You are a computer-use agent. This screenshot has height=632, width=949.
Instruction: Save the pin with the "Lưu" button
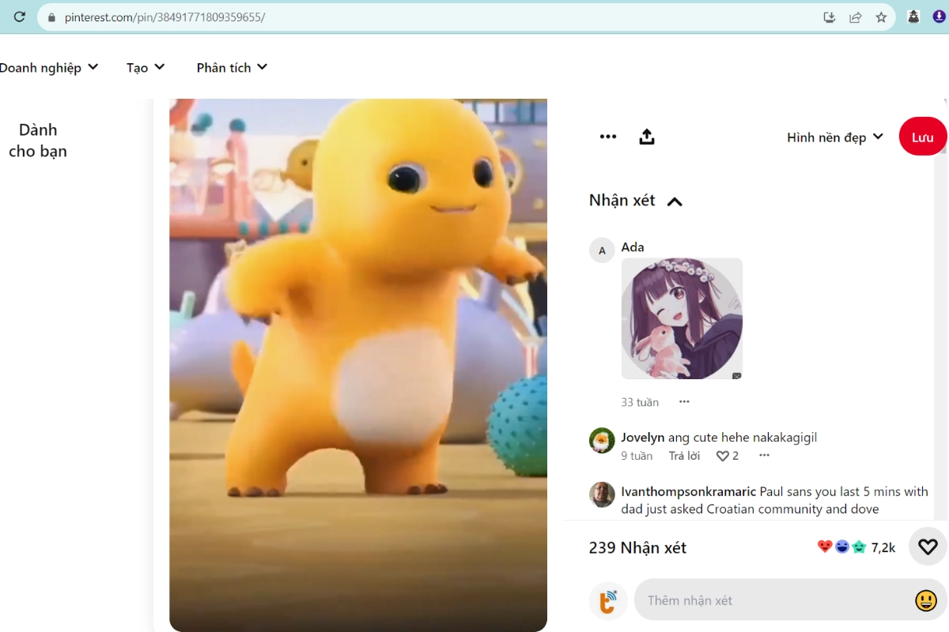[922, 136]
